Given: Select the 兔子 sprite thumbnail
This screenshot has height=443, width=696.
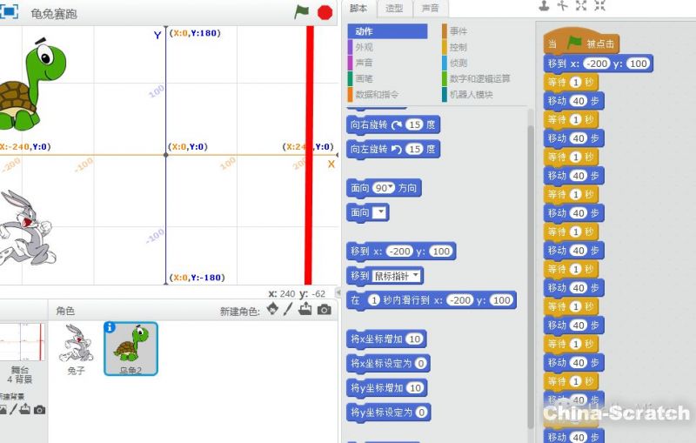Looking at the screenshot, I should (x=76, y=347).
